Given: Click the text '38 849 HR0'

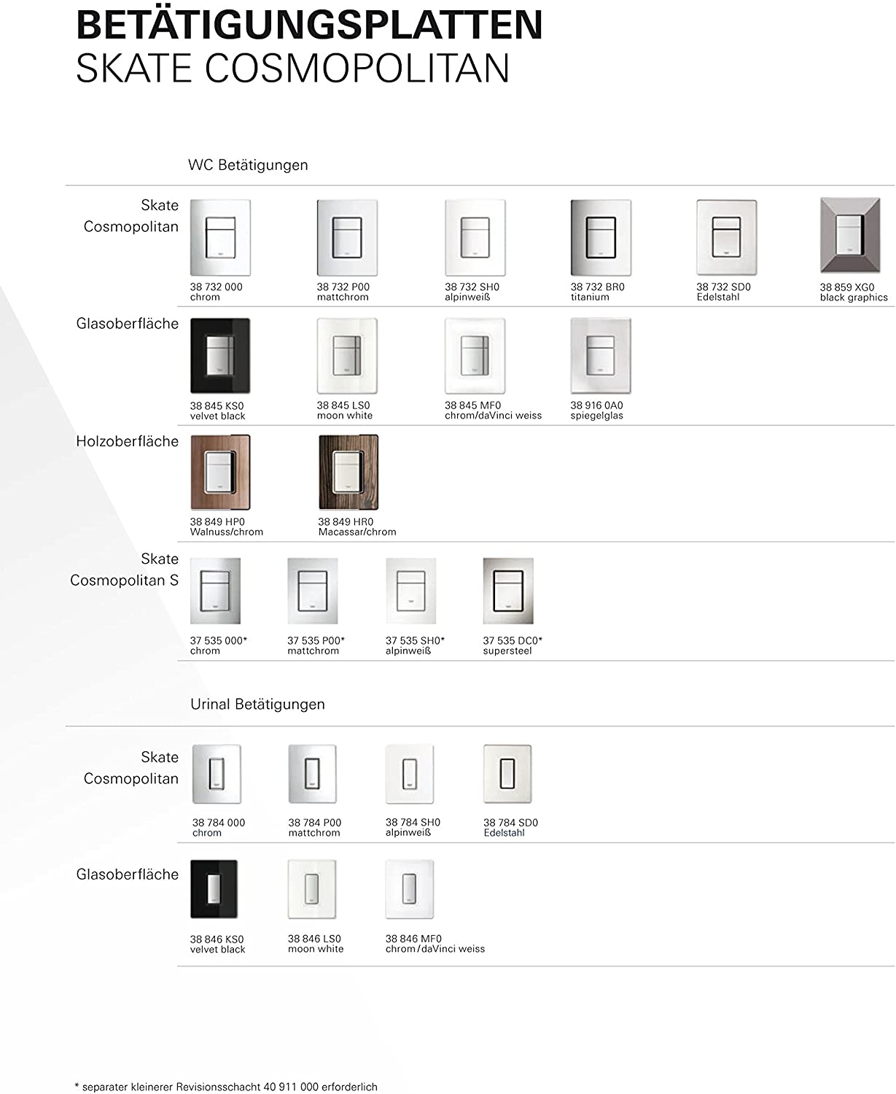Looking at the screenshot, I should pyautogui.click(x=346, y=522).
